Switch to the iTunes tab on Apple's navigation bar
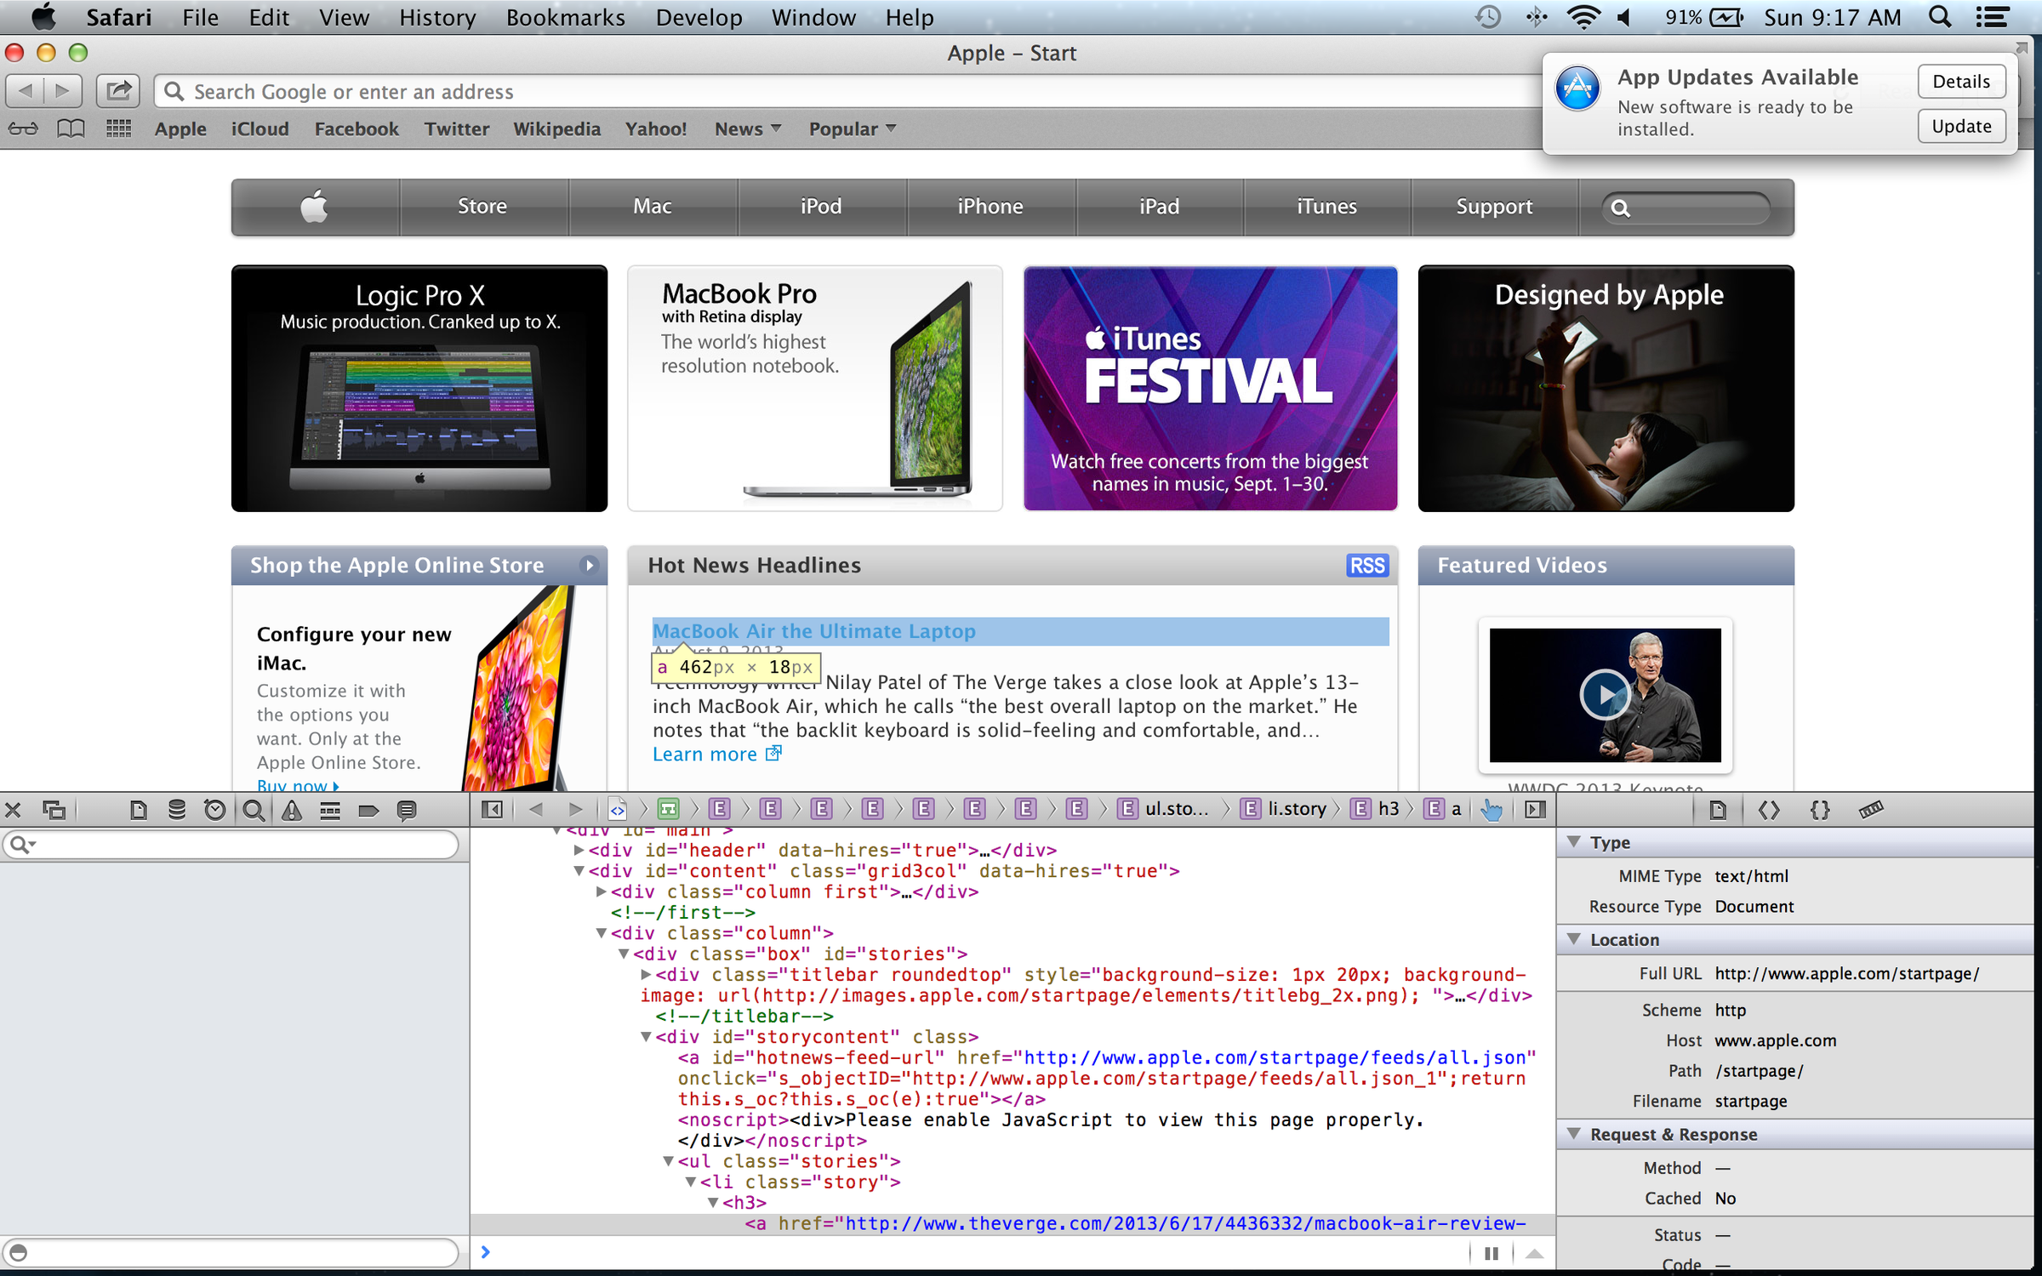 click(x=1326, y=206)
